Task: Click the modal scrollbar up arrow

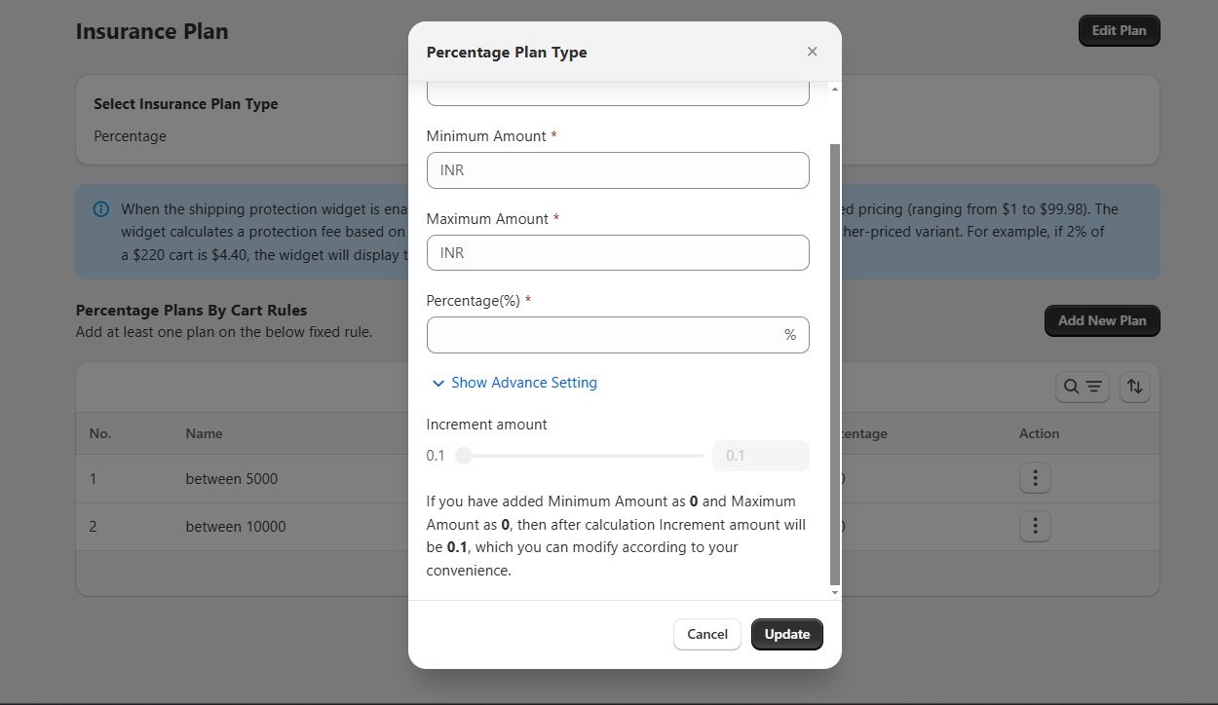Action: (834, 90)
